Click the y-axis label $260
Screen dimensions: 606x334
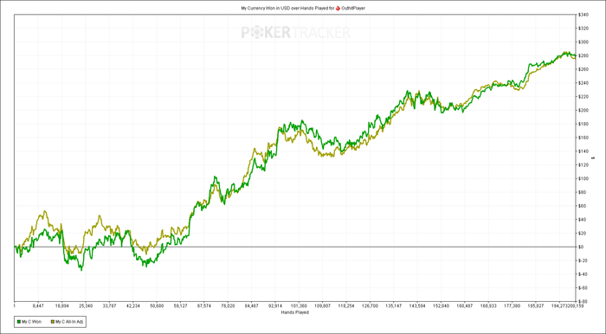tap(583, 69)
